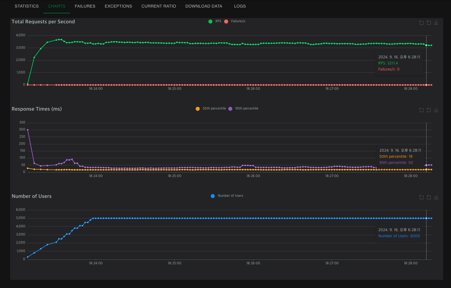Hide the 95th percentile series

(243, 109)
